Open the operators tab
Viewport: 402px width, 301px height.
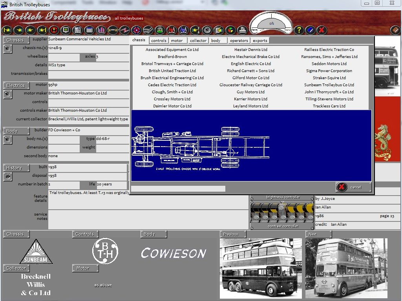click(239, 40)
